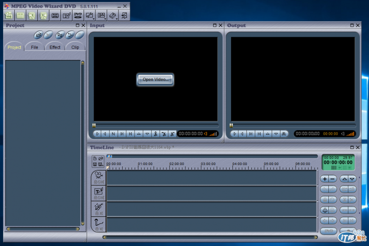
Task: Select the music audio track icon
Action: click(99, 207)
